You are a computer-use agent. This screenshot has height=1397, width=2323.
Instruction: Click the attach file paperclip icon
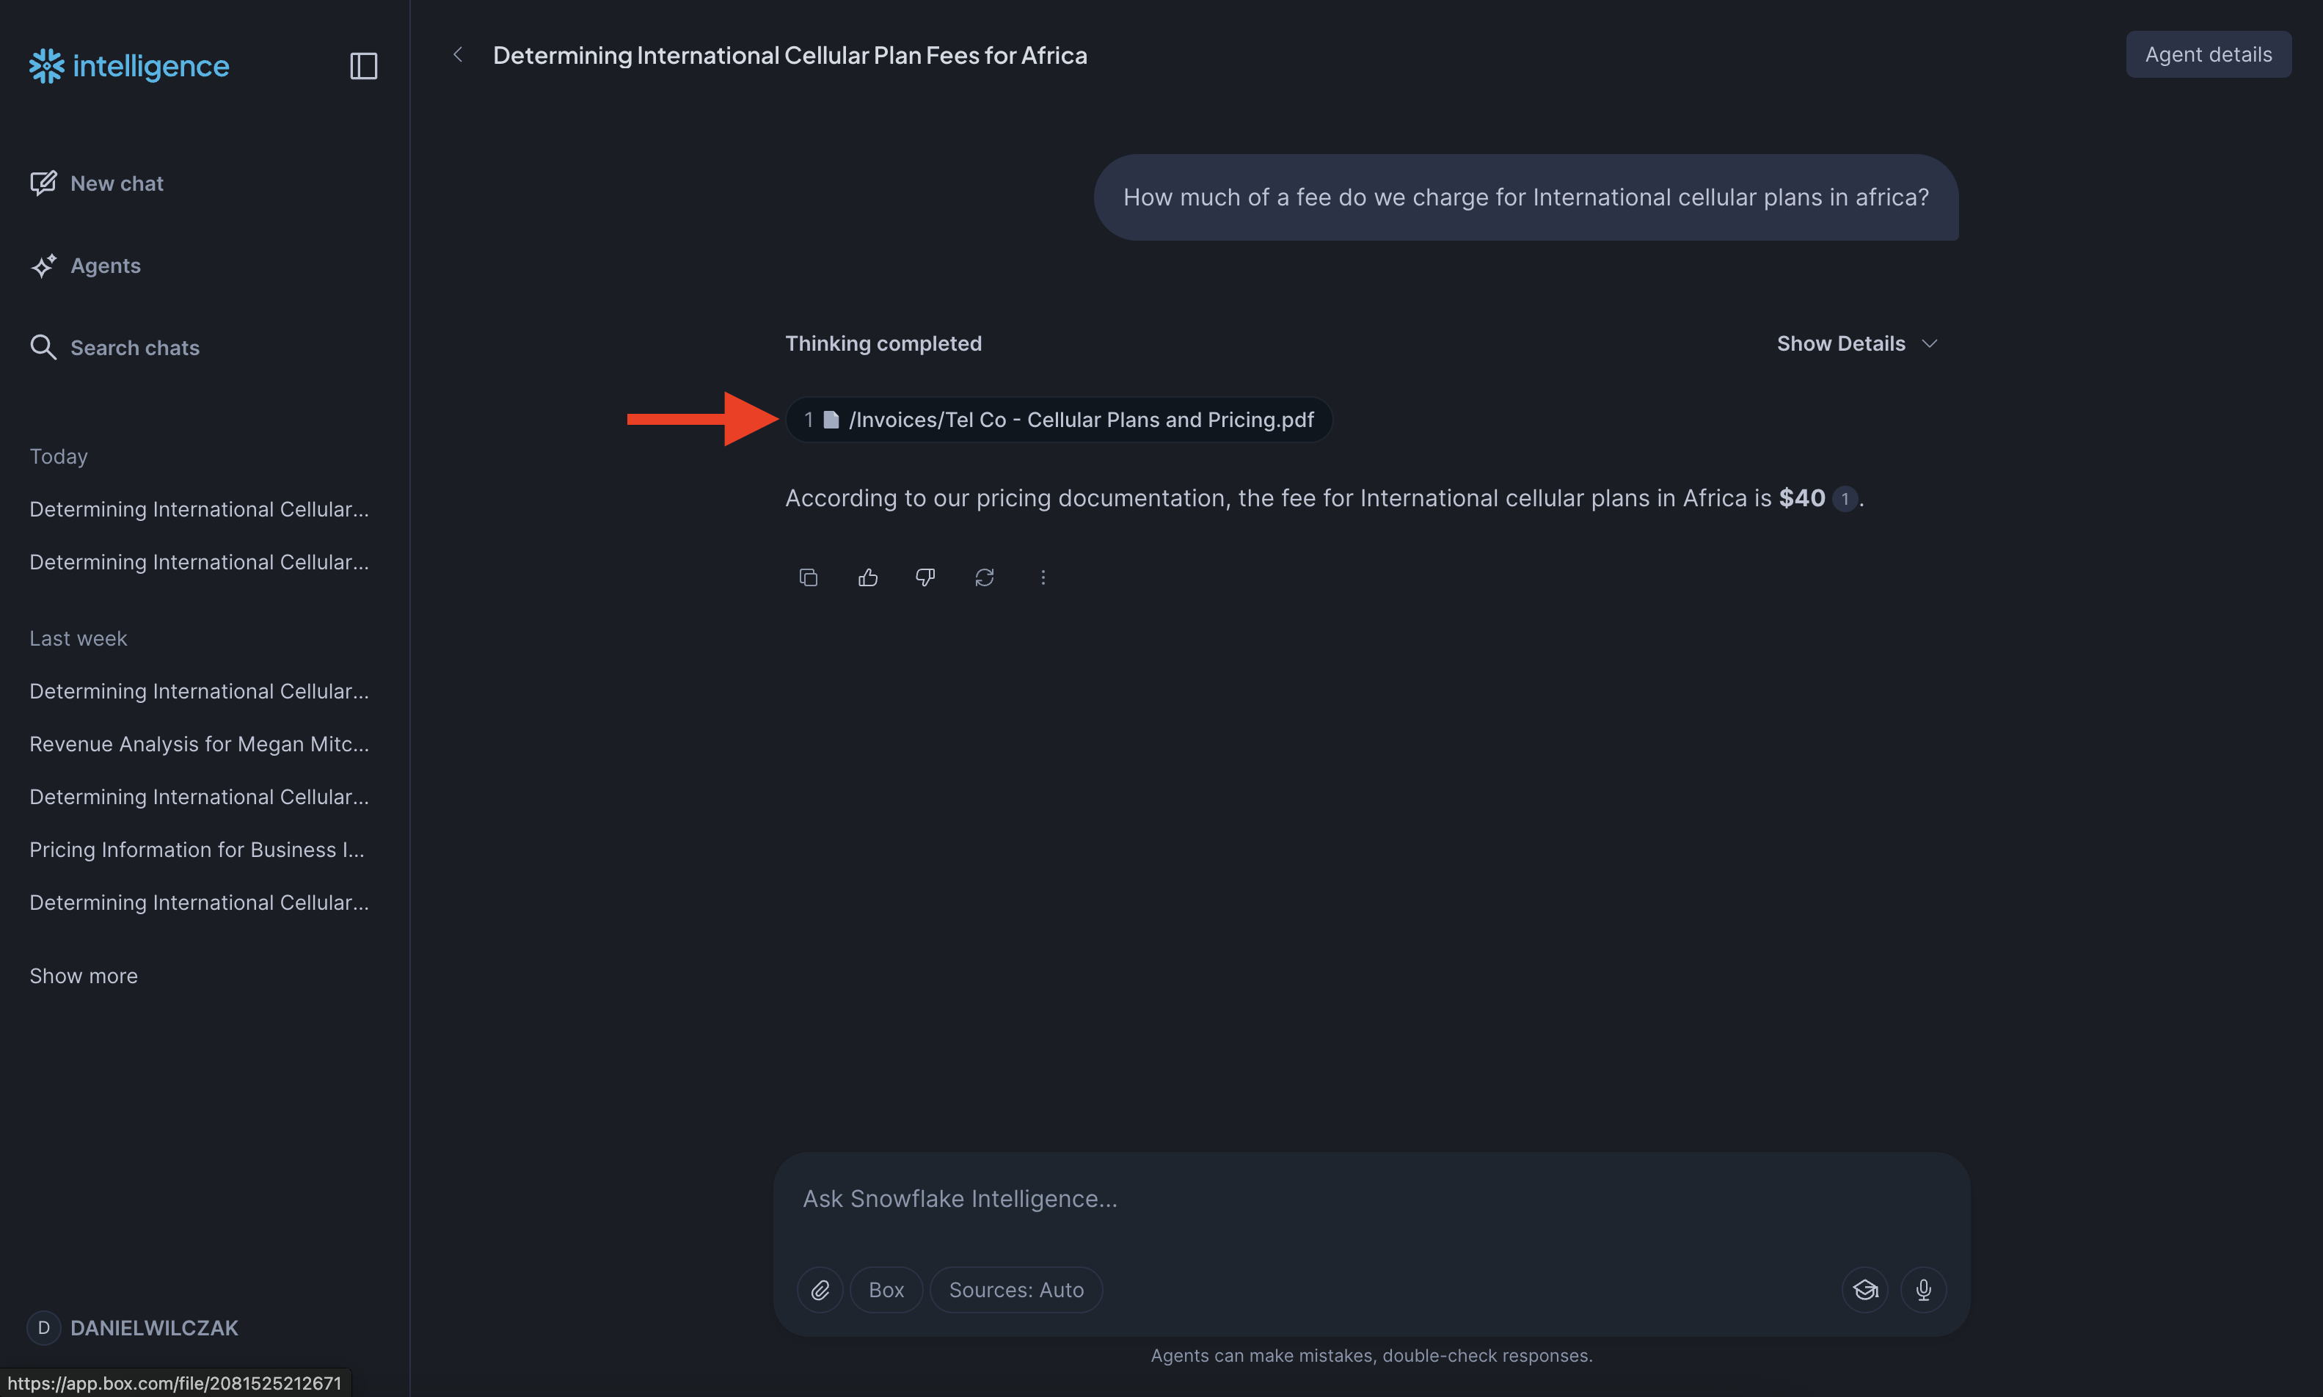pyautogui.click(x=820, y=1288)
